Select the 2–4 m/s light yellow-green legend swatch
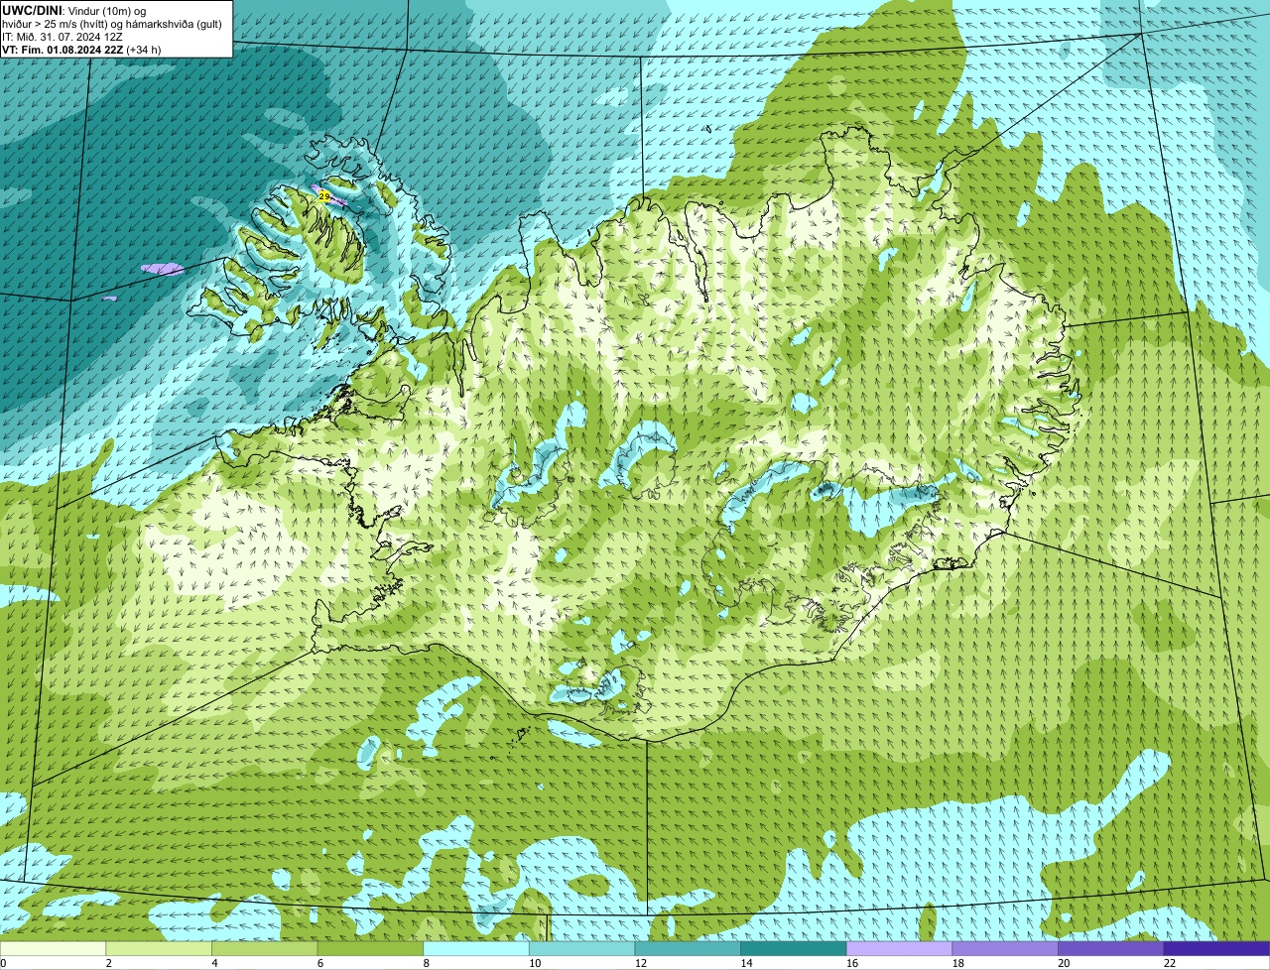The height and width of the screenshot is (970, 1270). 159,948
